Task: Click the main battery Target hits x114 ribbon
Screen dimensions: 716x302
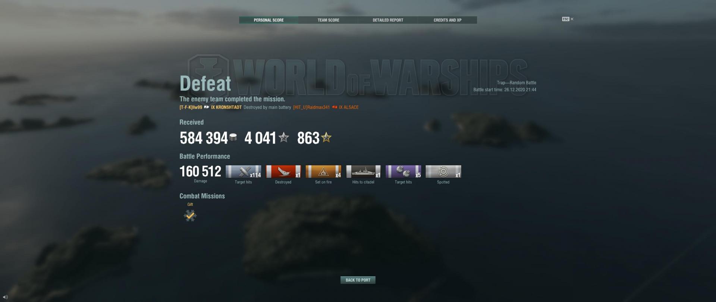Action: coord(244,172)
